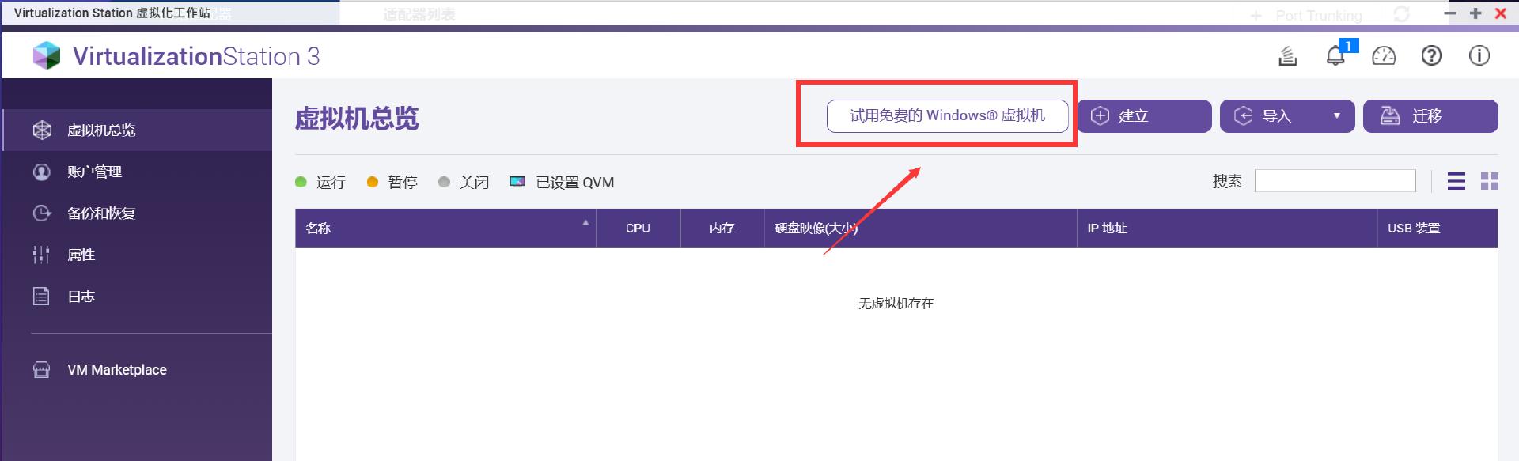Viewport: 1519px width, 461px height.
Task: Open 属性 settings page
Action: click(81, 255)
